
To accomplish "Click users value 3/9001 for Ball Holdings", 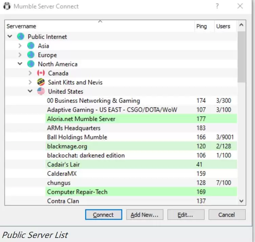I will [x=225, y=137].
